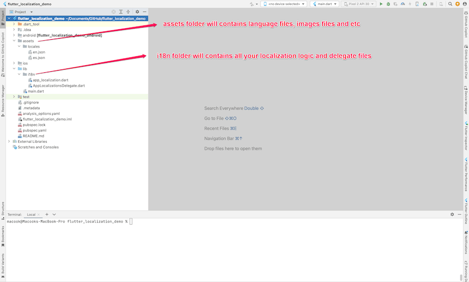The height and width of the screenshot is (282, 469).
Task: Click the build hammer icon
Action: 252,4
